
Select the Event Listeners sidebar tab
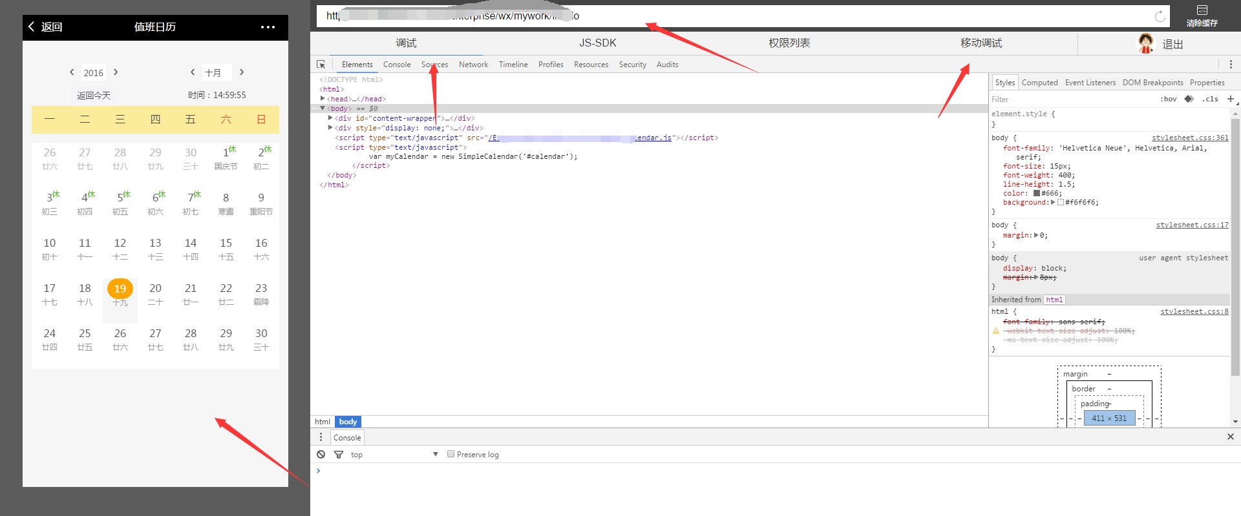pyautogui.click(x=1090, y=83)
